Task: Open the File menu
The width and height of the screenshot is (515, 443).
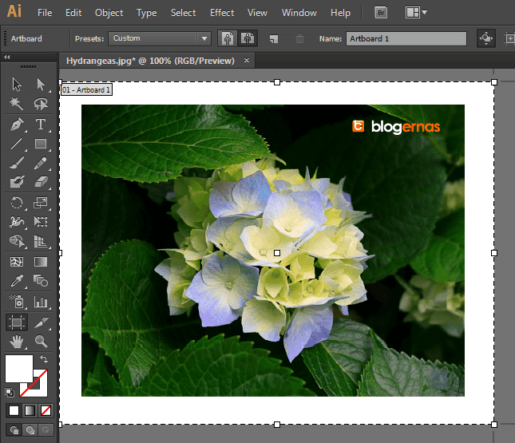Action: point(45,13)
